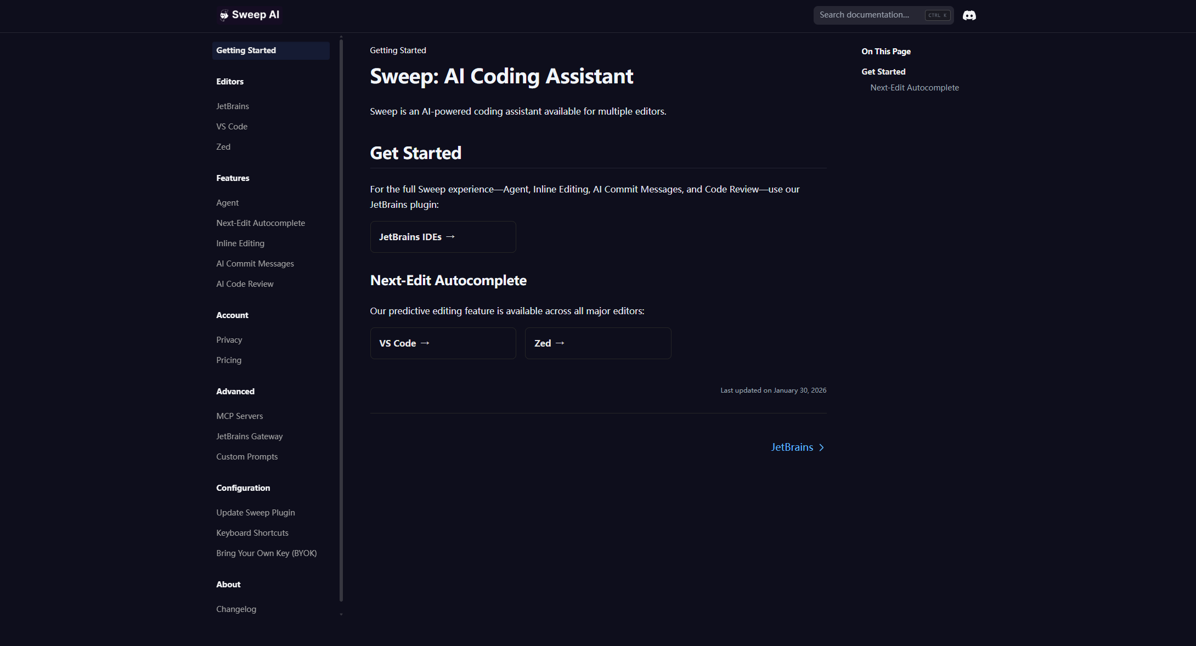View the Custom Prompts page
This screenshot has height=646, width=1196.
[x=247, y=457]
